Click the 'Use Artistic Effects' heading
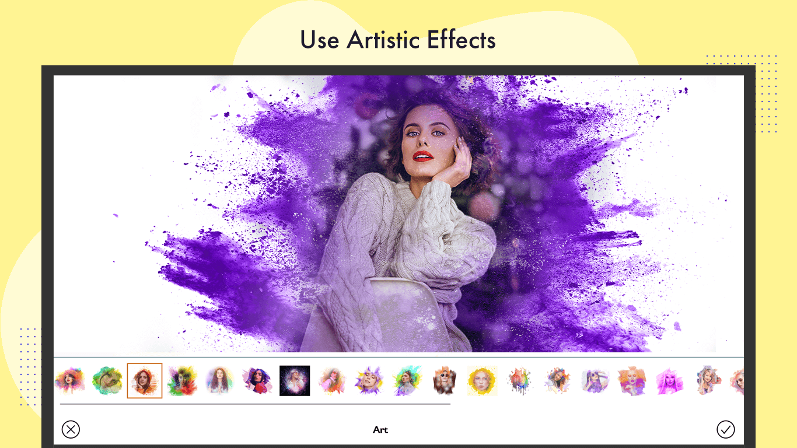The image size is (797, 448). [398, 40]
